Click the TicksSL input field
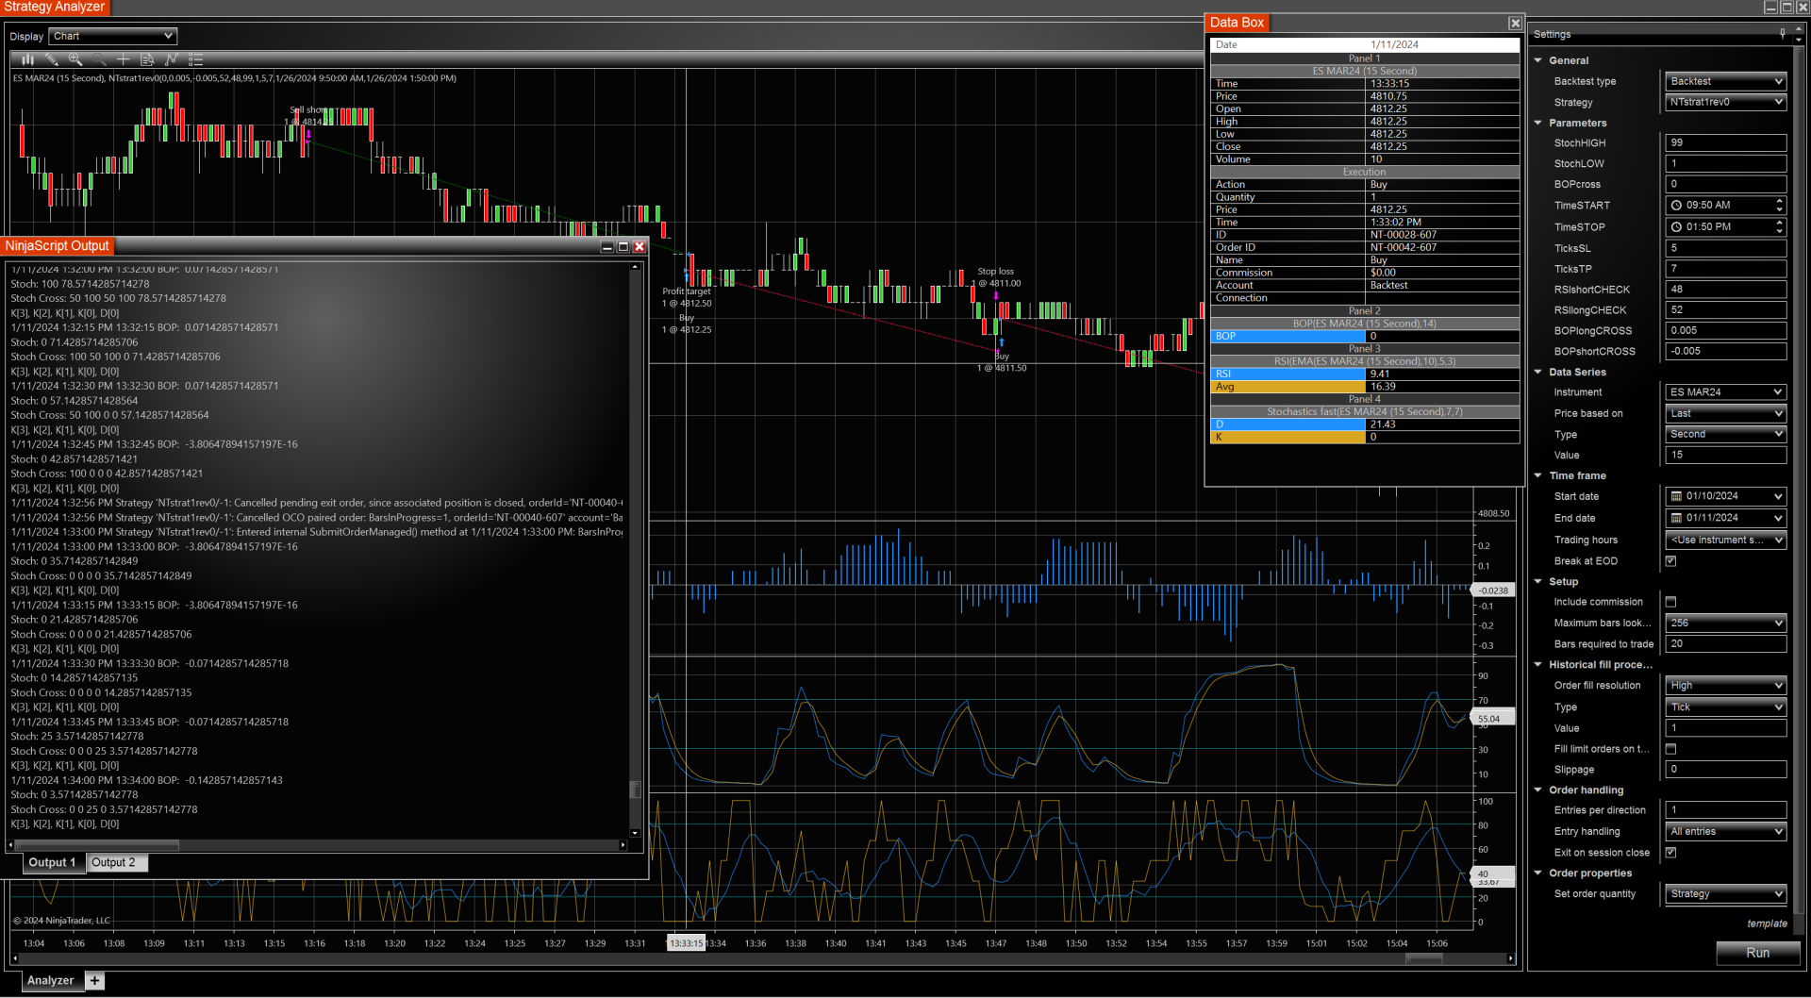This screenshot has width=1811, height=998. coord(1725,248)
